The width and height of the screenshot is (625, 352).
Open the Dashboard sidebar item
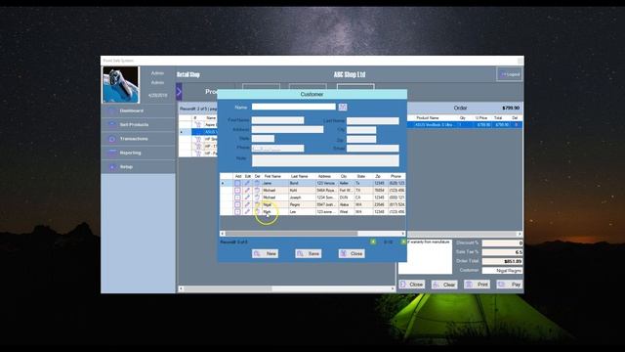138,110
